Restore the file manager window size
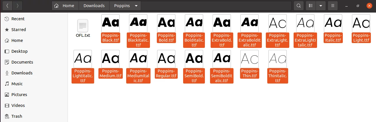Image resolution: width=376 pixels, height=122 pixels. point(358,6)
